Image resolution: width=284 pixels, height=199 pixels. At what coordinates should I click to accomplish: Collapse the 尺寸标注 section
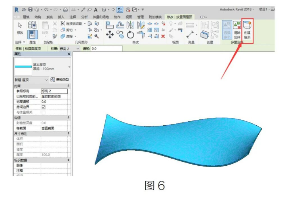[68, 134]
